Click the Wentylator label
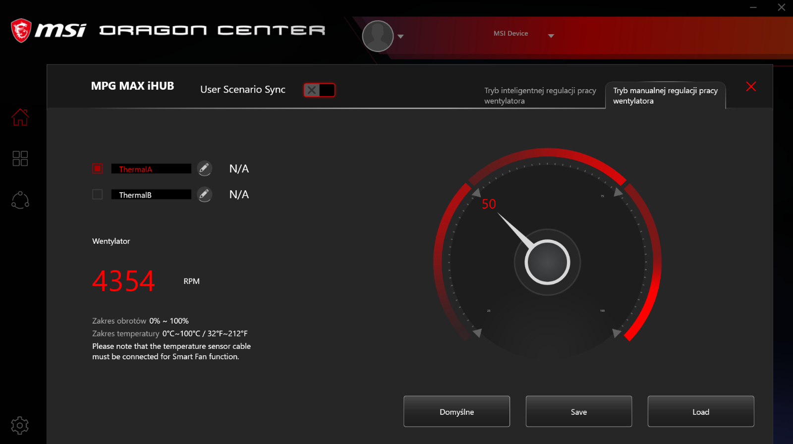793x444 pixels. (111, 241)
